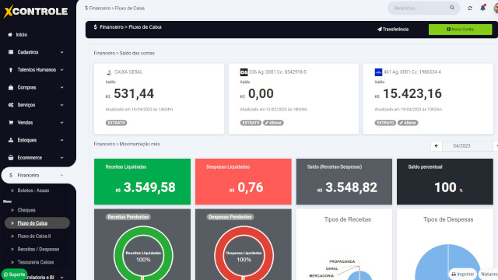The width and height of the screenshot is (498, 280).
Task: Click the previous month arrow
Action: click(x=437, y=146)
